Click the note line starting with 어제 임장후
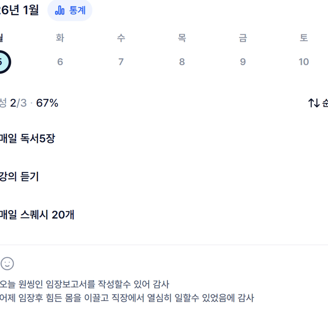This screenshot has height=314, width=328. point(127,298)
